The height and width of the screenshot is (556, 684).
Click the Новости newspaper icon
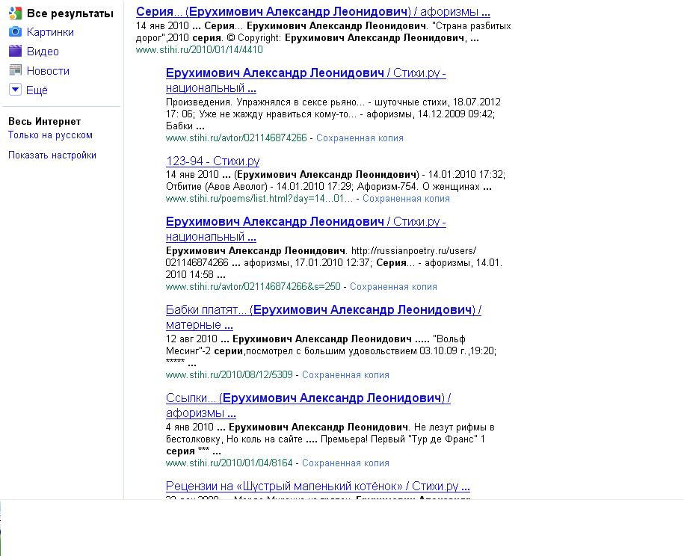14,71
